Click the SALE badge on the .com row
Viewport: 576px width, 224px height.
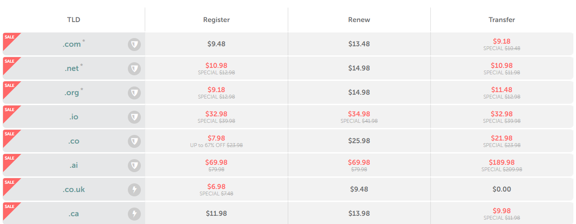tap(10, 38)
